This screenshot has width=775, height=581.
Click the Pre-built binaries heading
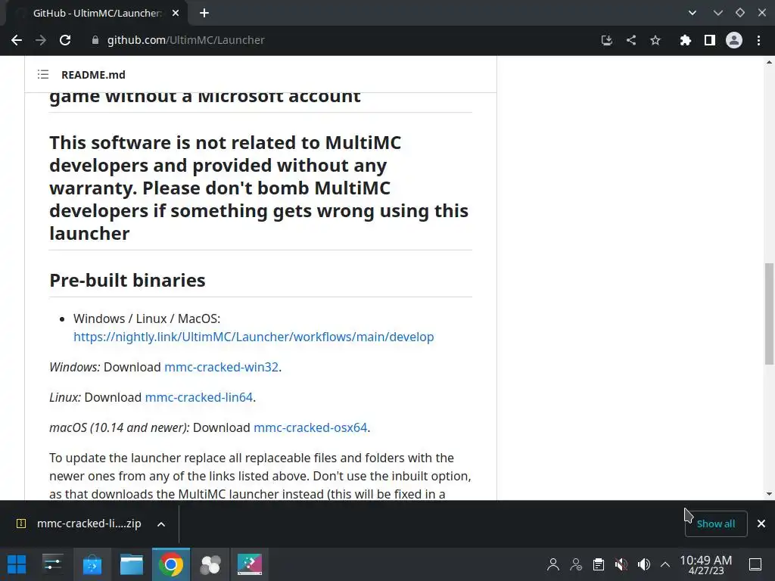point(127,280)
